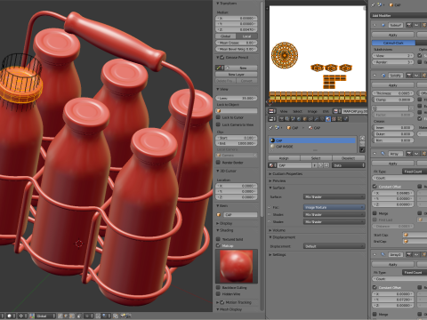Expand the material Settings panel
427x320 pixels.
point(270,254)
